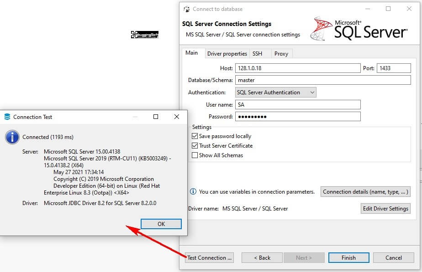Click the info icon beside variables hint
Image resolution: width=422 pixels, height=272 pixels.
click(193, 192)
